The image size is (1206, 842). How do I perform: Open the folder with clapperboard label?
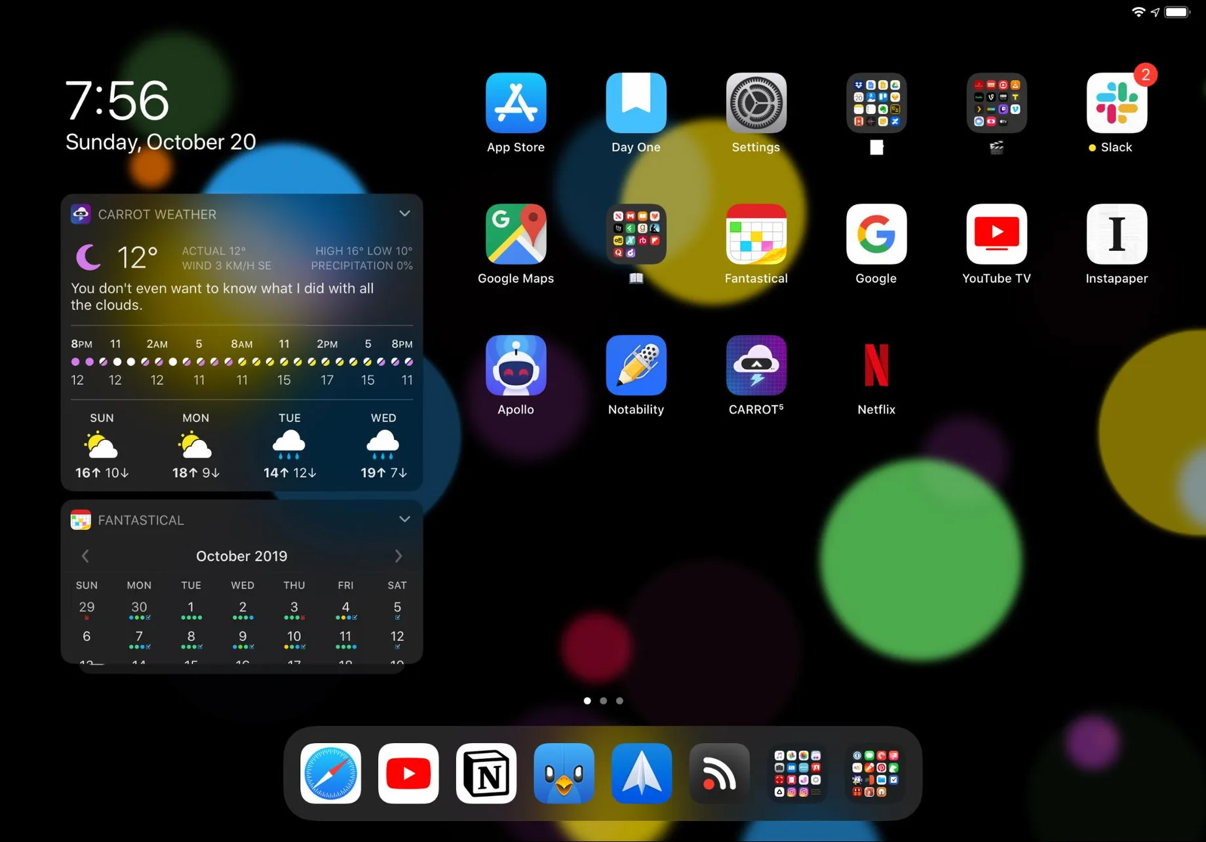click(996, 103)
